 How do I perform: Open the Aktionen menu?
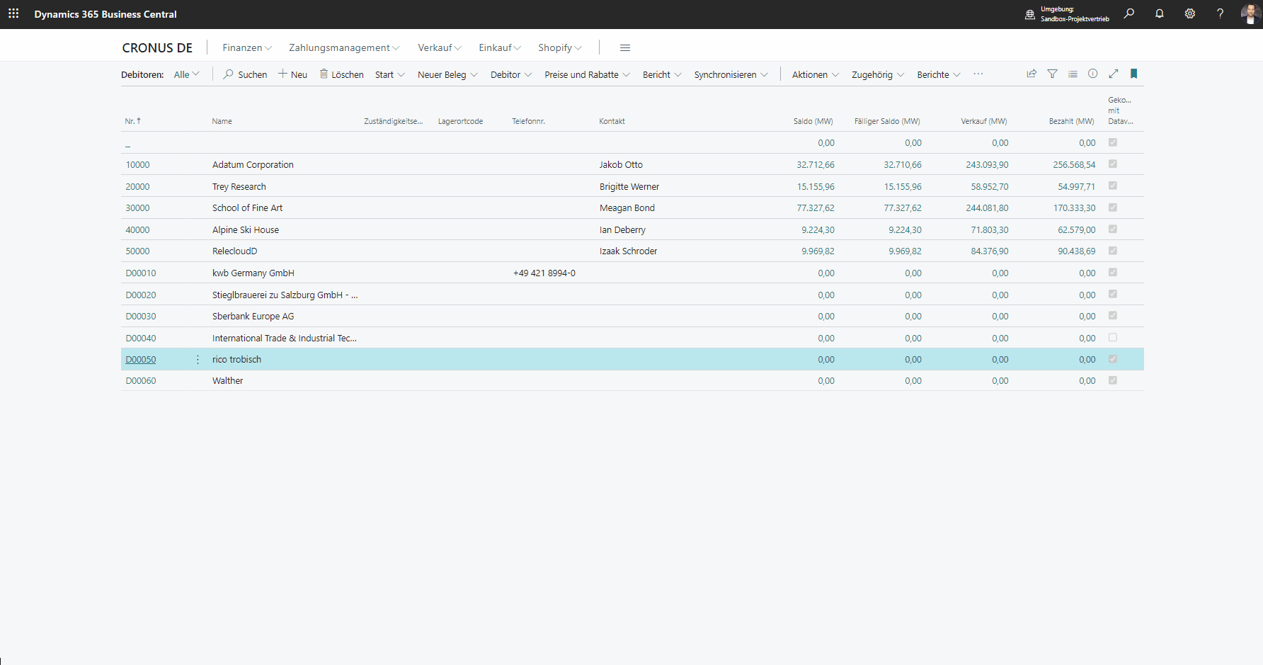coord(816,74)
